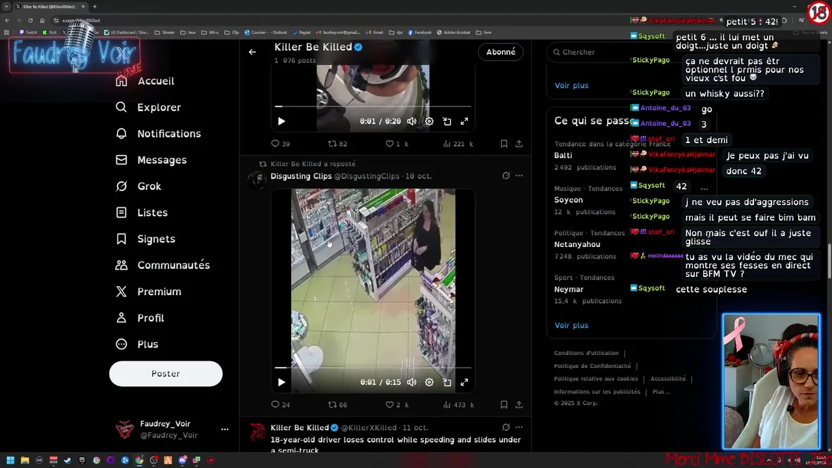Open Accueil home in the sidebar

point(145,81)
